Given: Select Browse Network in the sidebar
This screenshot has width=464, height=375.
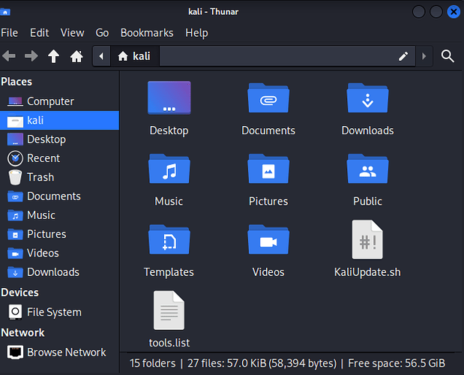Looking at the screenshot, I should [59, 352].
